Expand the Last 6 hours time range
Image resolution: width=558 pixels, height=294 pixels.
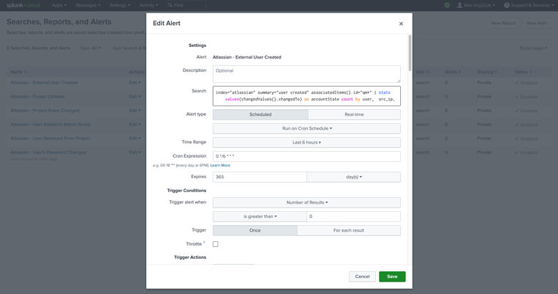307,142
